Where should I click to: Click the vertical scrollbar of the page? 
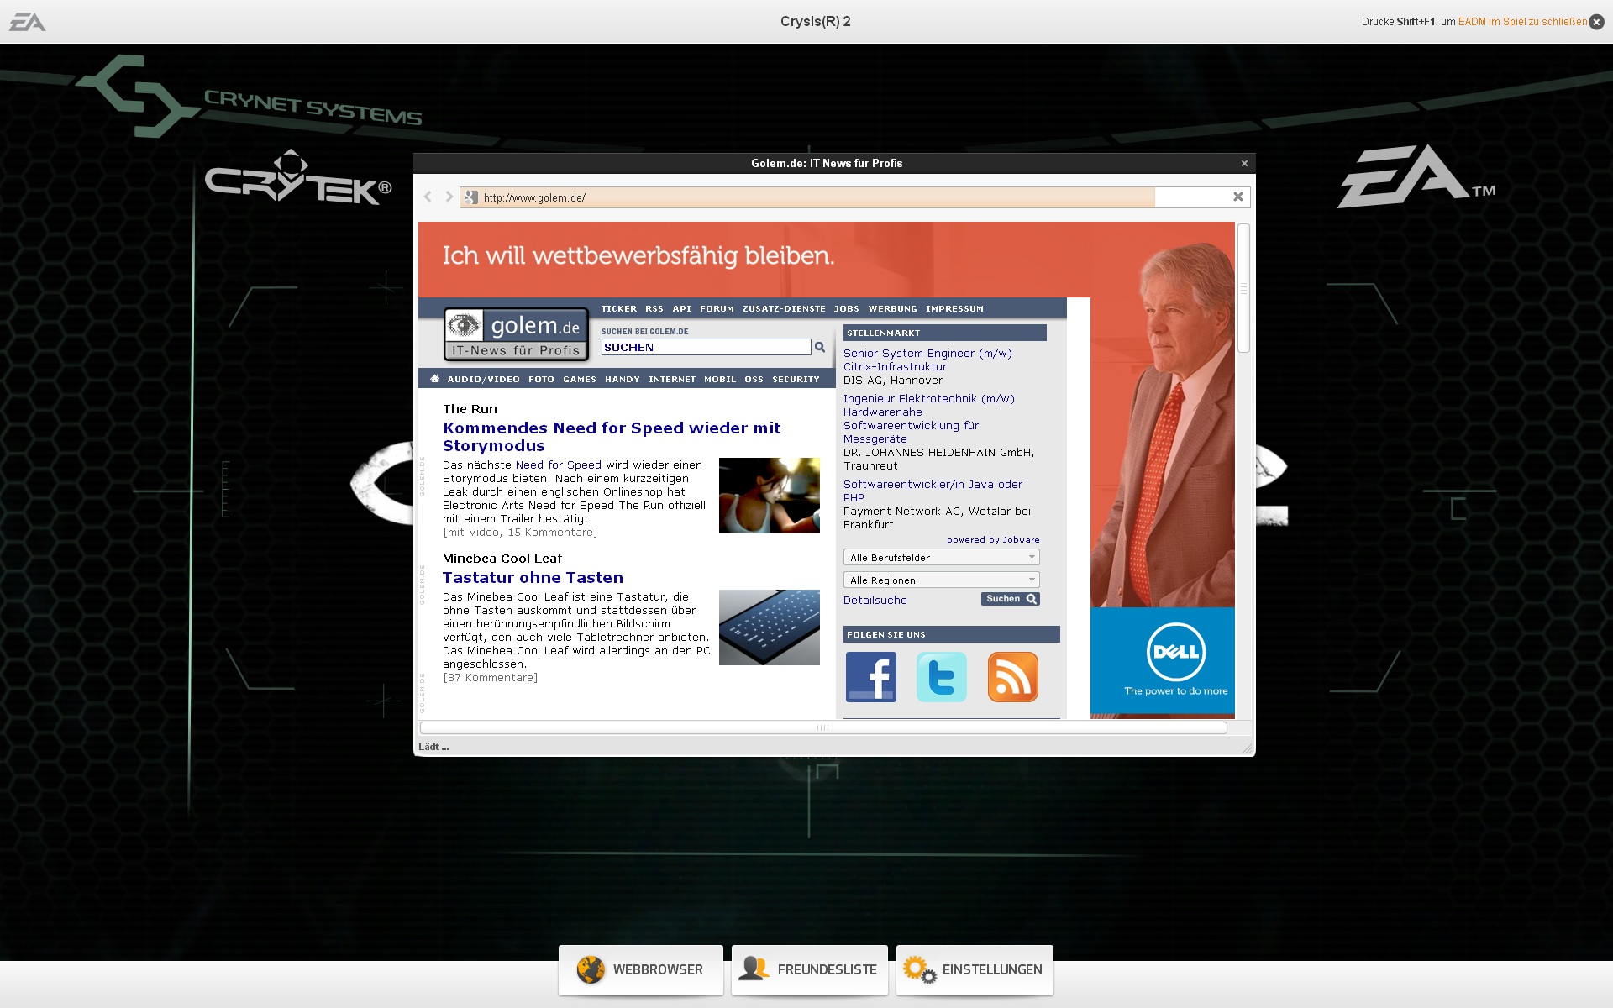1243,289
